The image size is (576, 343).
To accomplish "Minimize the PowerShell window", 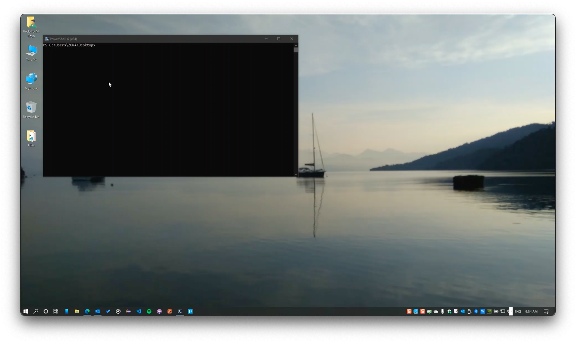I will pos(266,39).
